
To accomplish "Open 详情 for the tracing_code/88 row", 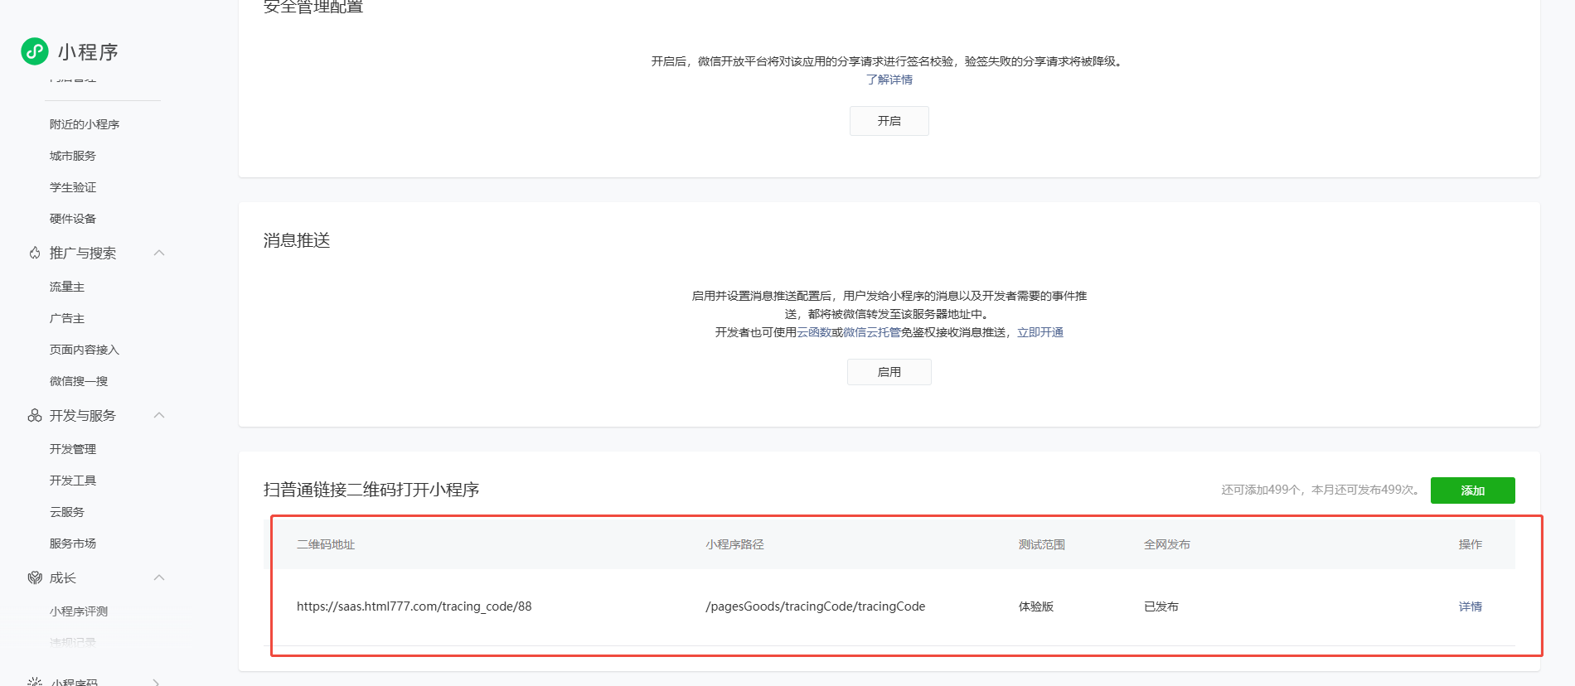I will pos(1470,606).
